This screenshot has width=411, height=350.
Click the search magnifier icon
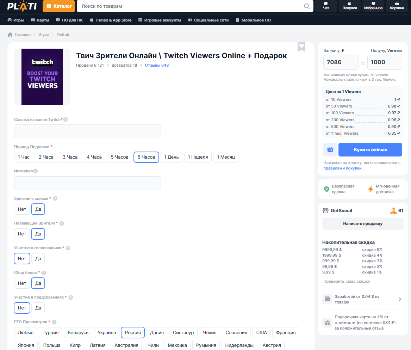pyautogui.click(x=307, y=6)
